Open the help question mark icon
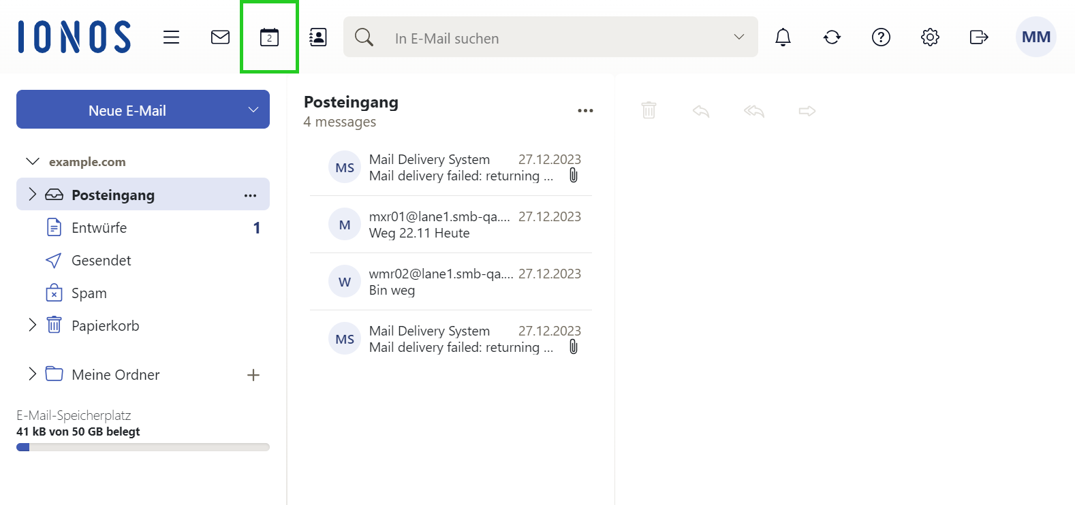This screenshot has width=1075, height=505. tap(881, 37)
